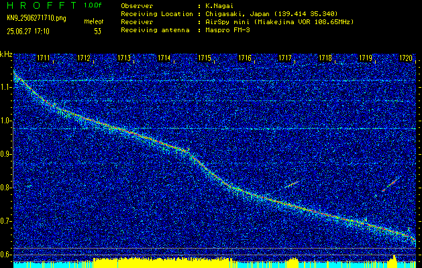Click the 1711 time marker
The image size is (422, 268).
[x=43, y=58]
